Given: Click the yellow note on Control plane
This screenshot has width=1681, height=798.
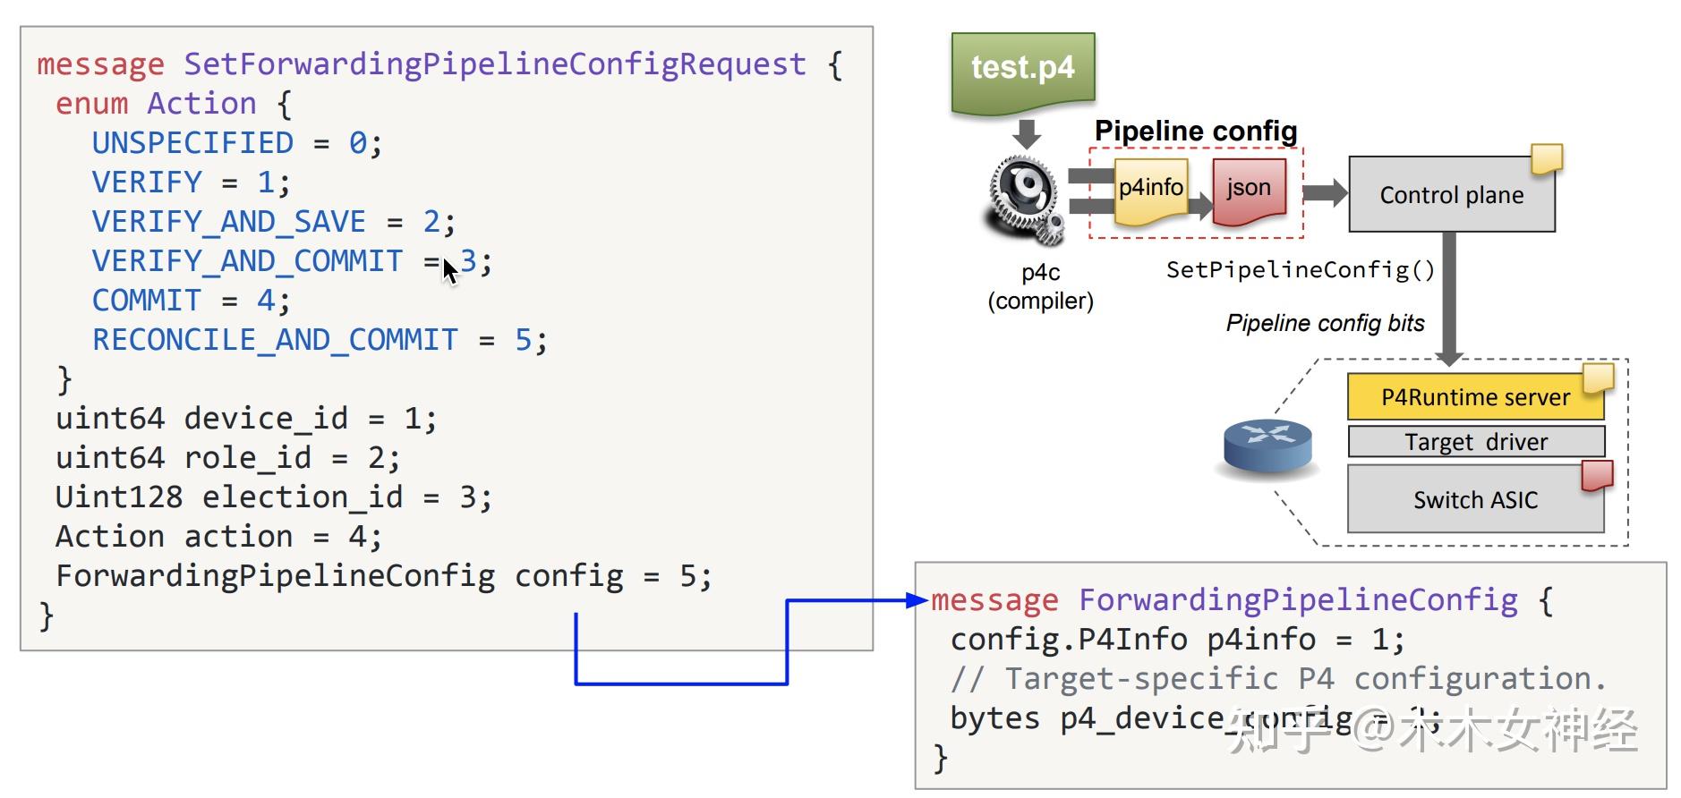Looking at the screenshot, I should 1547,158.
